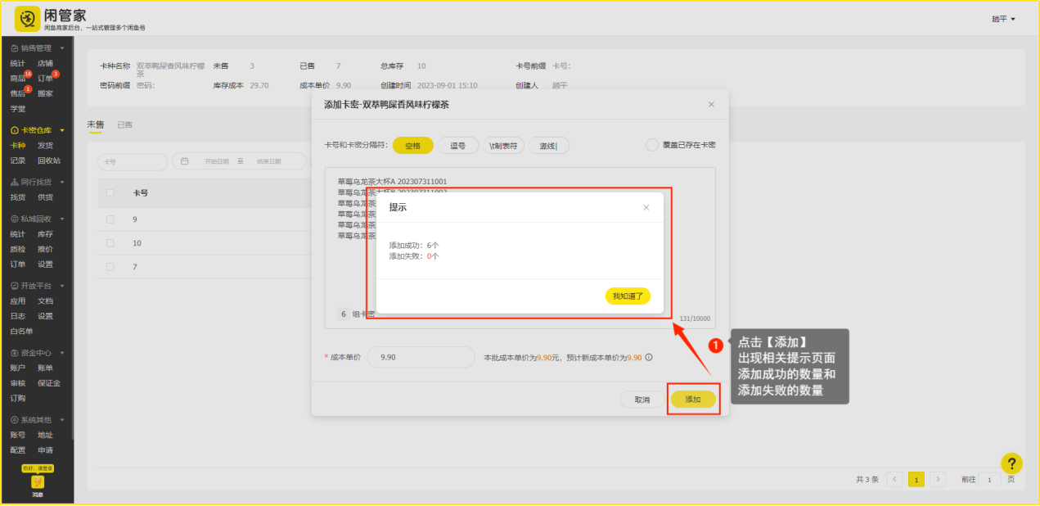Switch to the 已售 tab
This screenshot has width=1040, height=506.
[124, 124]
